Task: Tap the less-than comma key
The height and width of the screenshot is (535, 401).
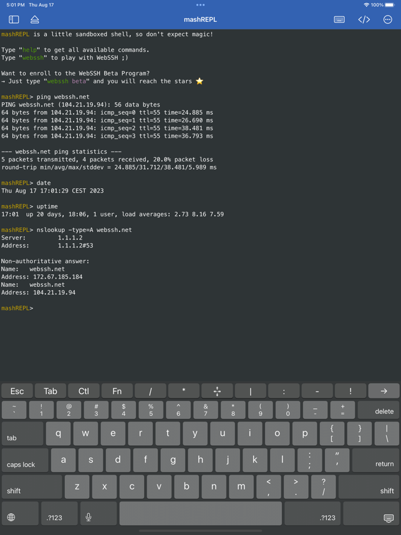Action: point(269,487)
